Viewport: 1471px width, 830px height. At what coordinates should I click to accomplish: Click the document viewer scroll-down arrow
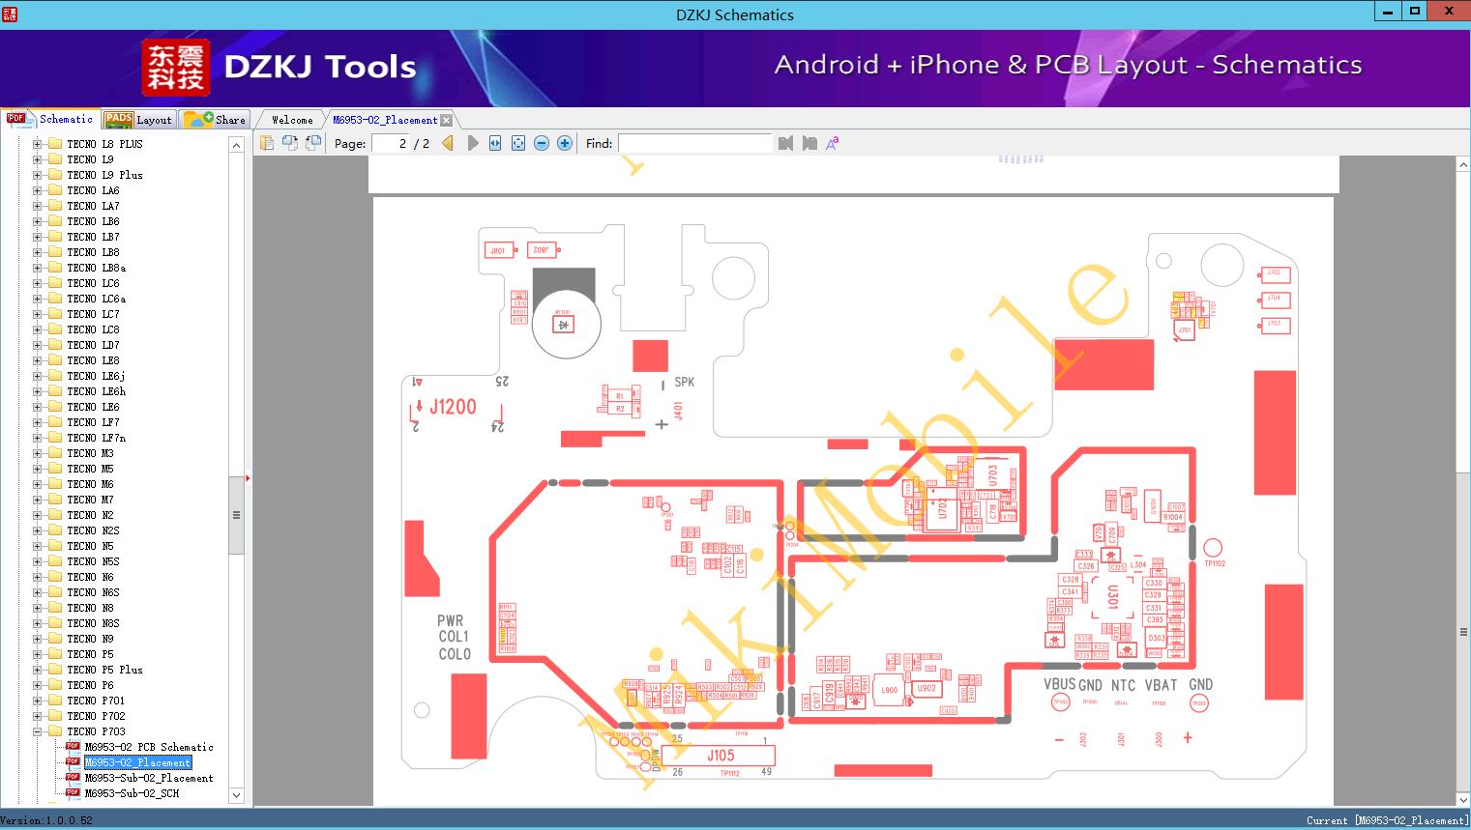[1463, 799]
